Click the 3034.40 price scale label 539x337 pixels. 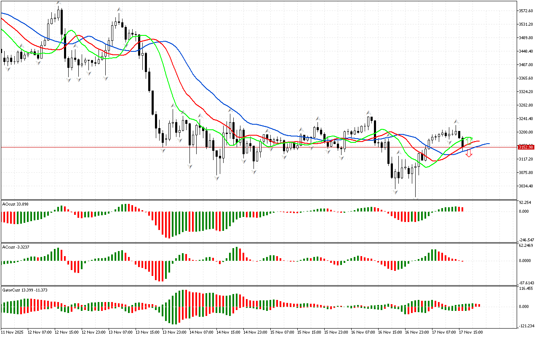tap(526, 186)
